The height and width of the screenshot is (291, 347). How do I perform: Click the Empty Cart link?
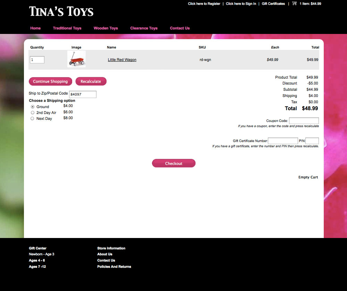(308, 177)
